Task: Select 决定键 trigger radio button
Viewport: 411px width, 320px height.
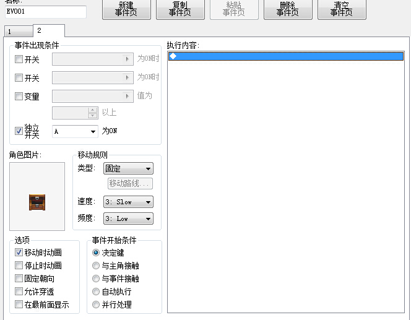Action: pos(96,253)
